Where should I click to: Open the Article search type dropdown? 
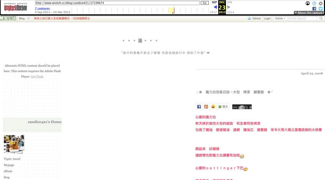(280, 18)
